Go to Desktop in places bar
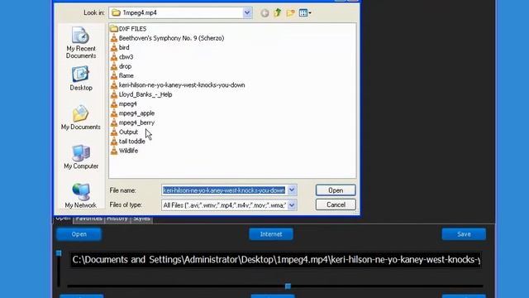The height and width of the screenshot is (298, 529). coord(81,79)
